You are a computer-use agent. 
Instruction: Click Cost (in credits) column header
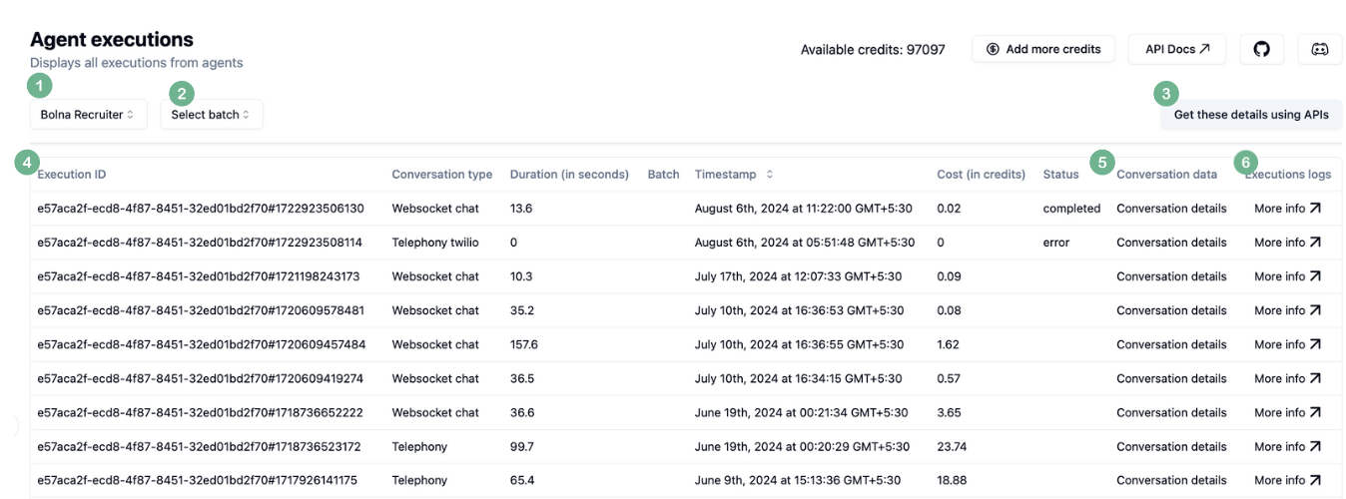point(982,175)
